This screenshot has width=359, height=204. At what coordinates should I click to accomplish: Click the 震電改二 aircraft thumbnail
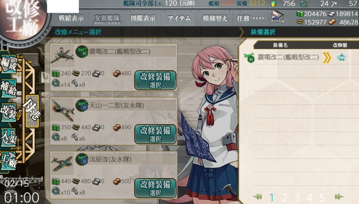(x=62, y=56)
